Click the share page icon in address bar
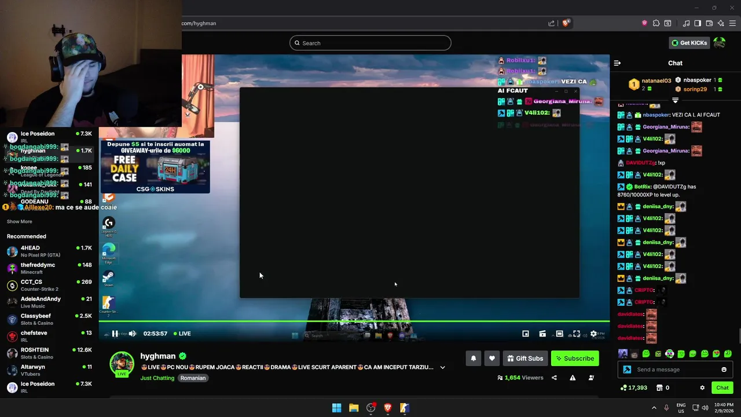The width and height of the screenshot is (741, 417). [x=551, y=23]
